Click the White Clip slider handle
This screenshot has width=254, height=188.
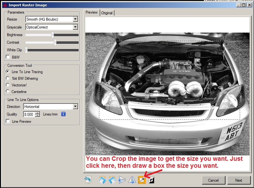[x=26, y=50]
